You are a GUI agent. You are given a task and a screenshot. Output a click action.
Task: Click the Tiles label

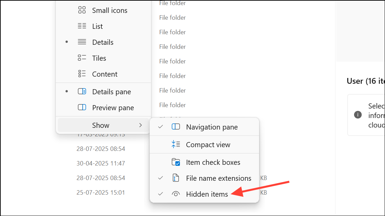click(x=99, y=58)
